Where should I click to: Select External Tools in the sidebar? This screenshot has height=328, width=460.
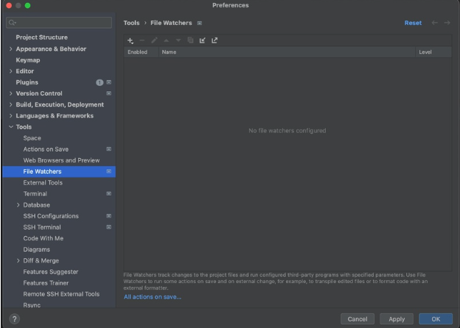(43, 182)
